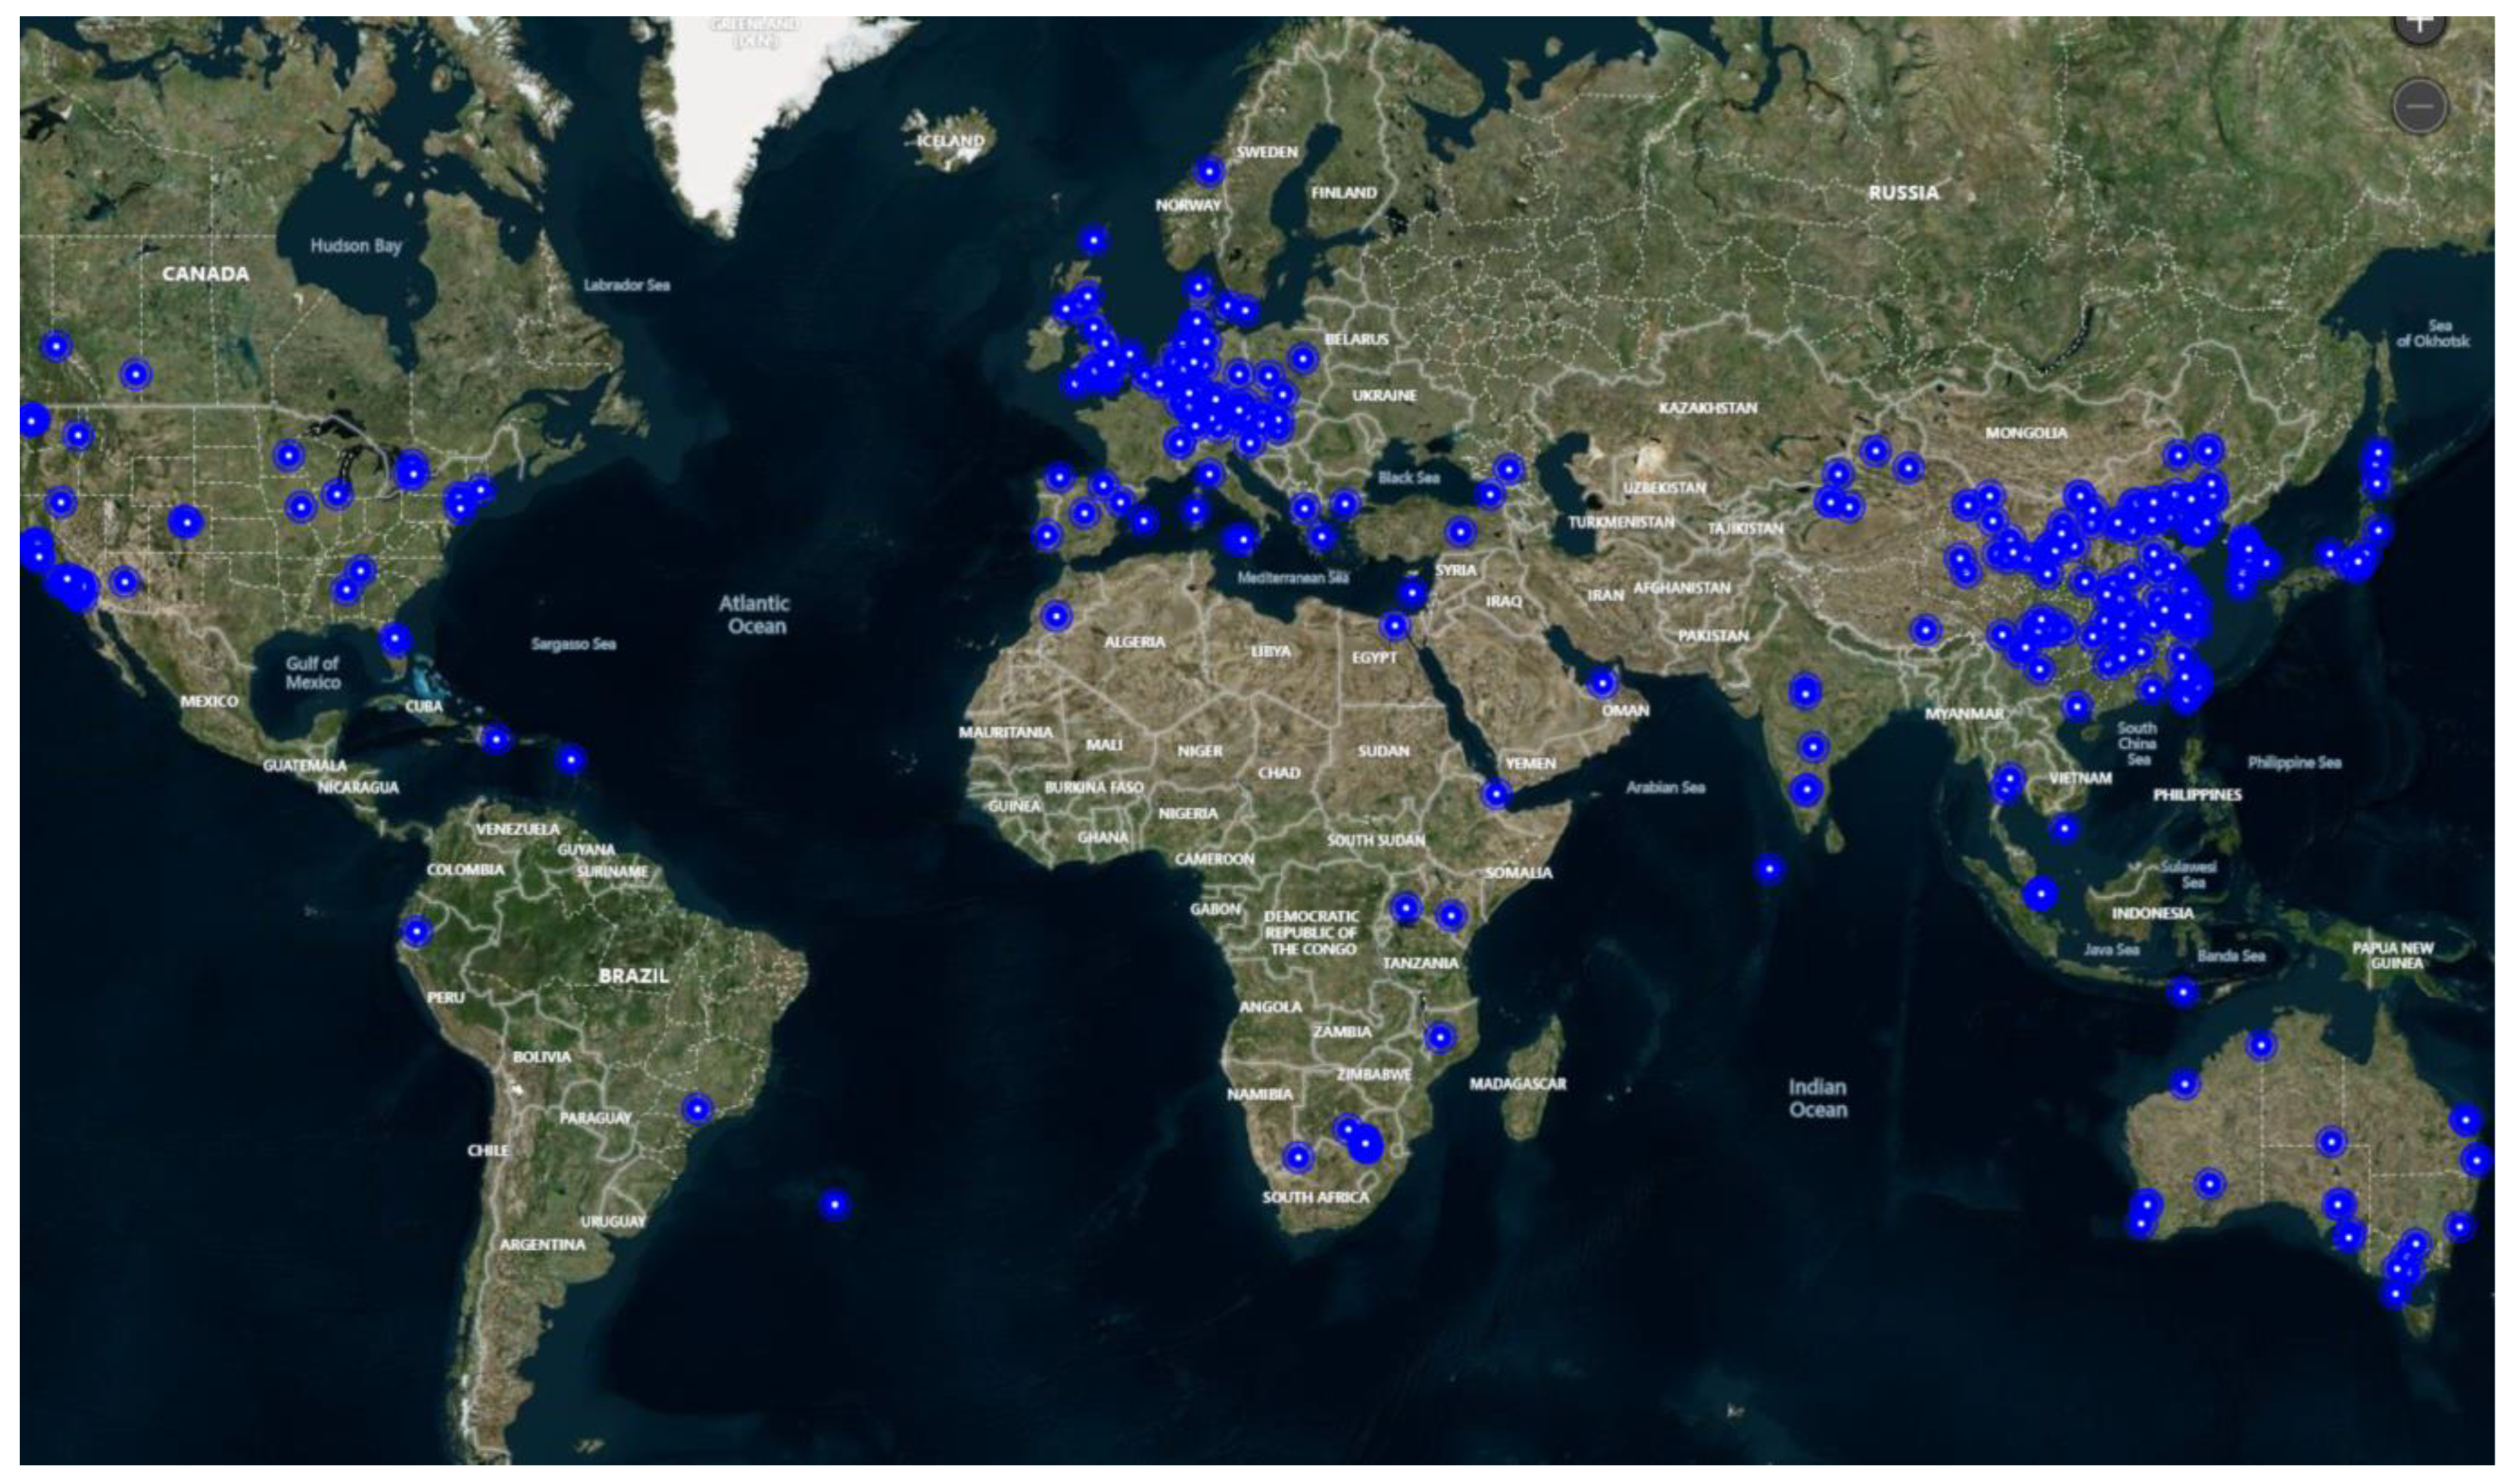Click the marker in Mozambique

click(x=1440, y=1037)
